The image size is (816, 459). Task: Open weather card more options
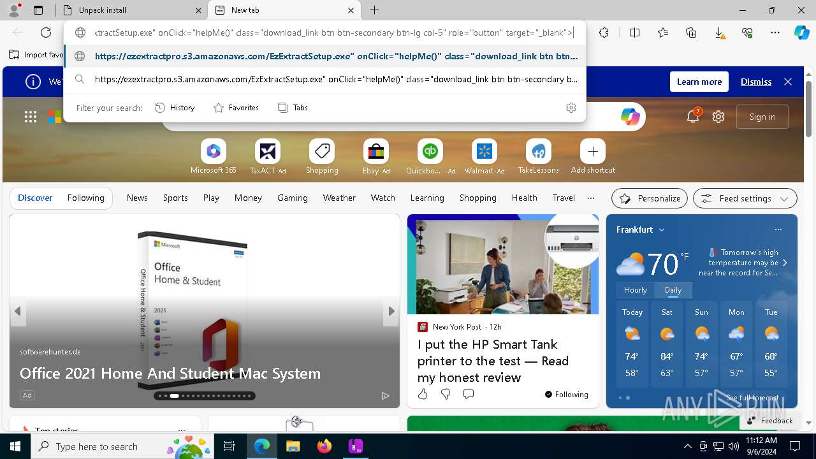coord(778,229)
